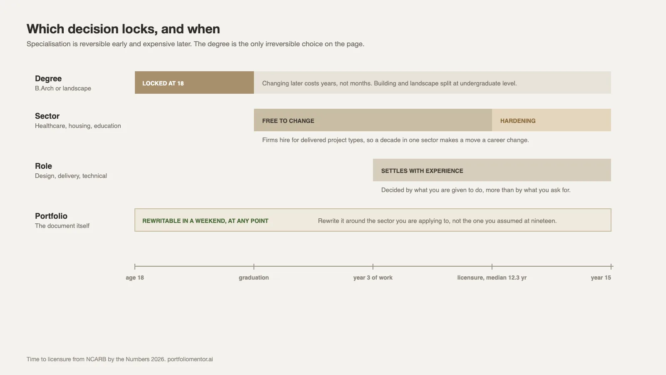Click the 'year 3 of work' timeline label
Screen dimensions: 666x375
coord(373,277)
